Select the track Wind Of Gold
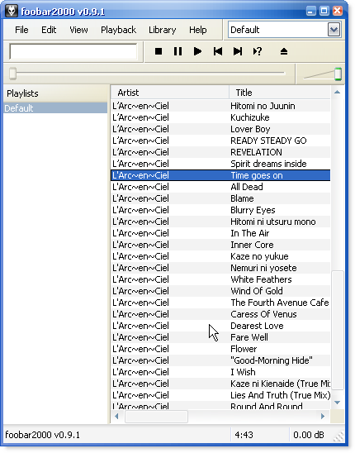 pyautogui.click(x=220, y=291)
